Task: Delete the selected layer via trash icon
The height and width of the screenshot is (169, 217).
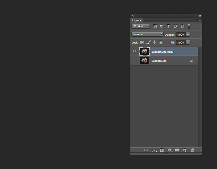Action: tap(192, 150)
